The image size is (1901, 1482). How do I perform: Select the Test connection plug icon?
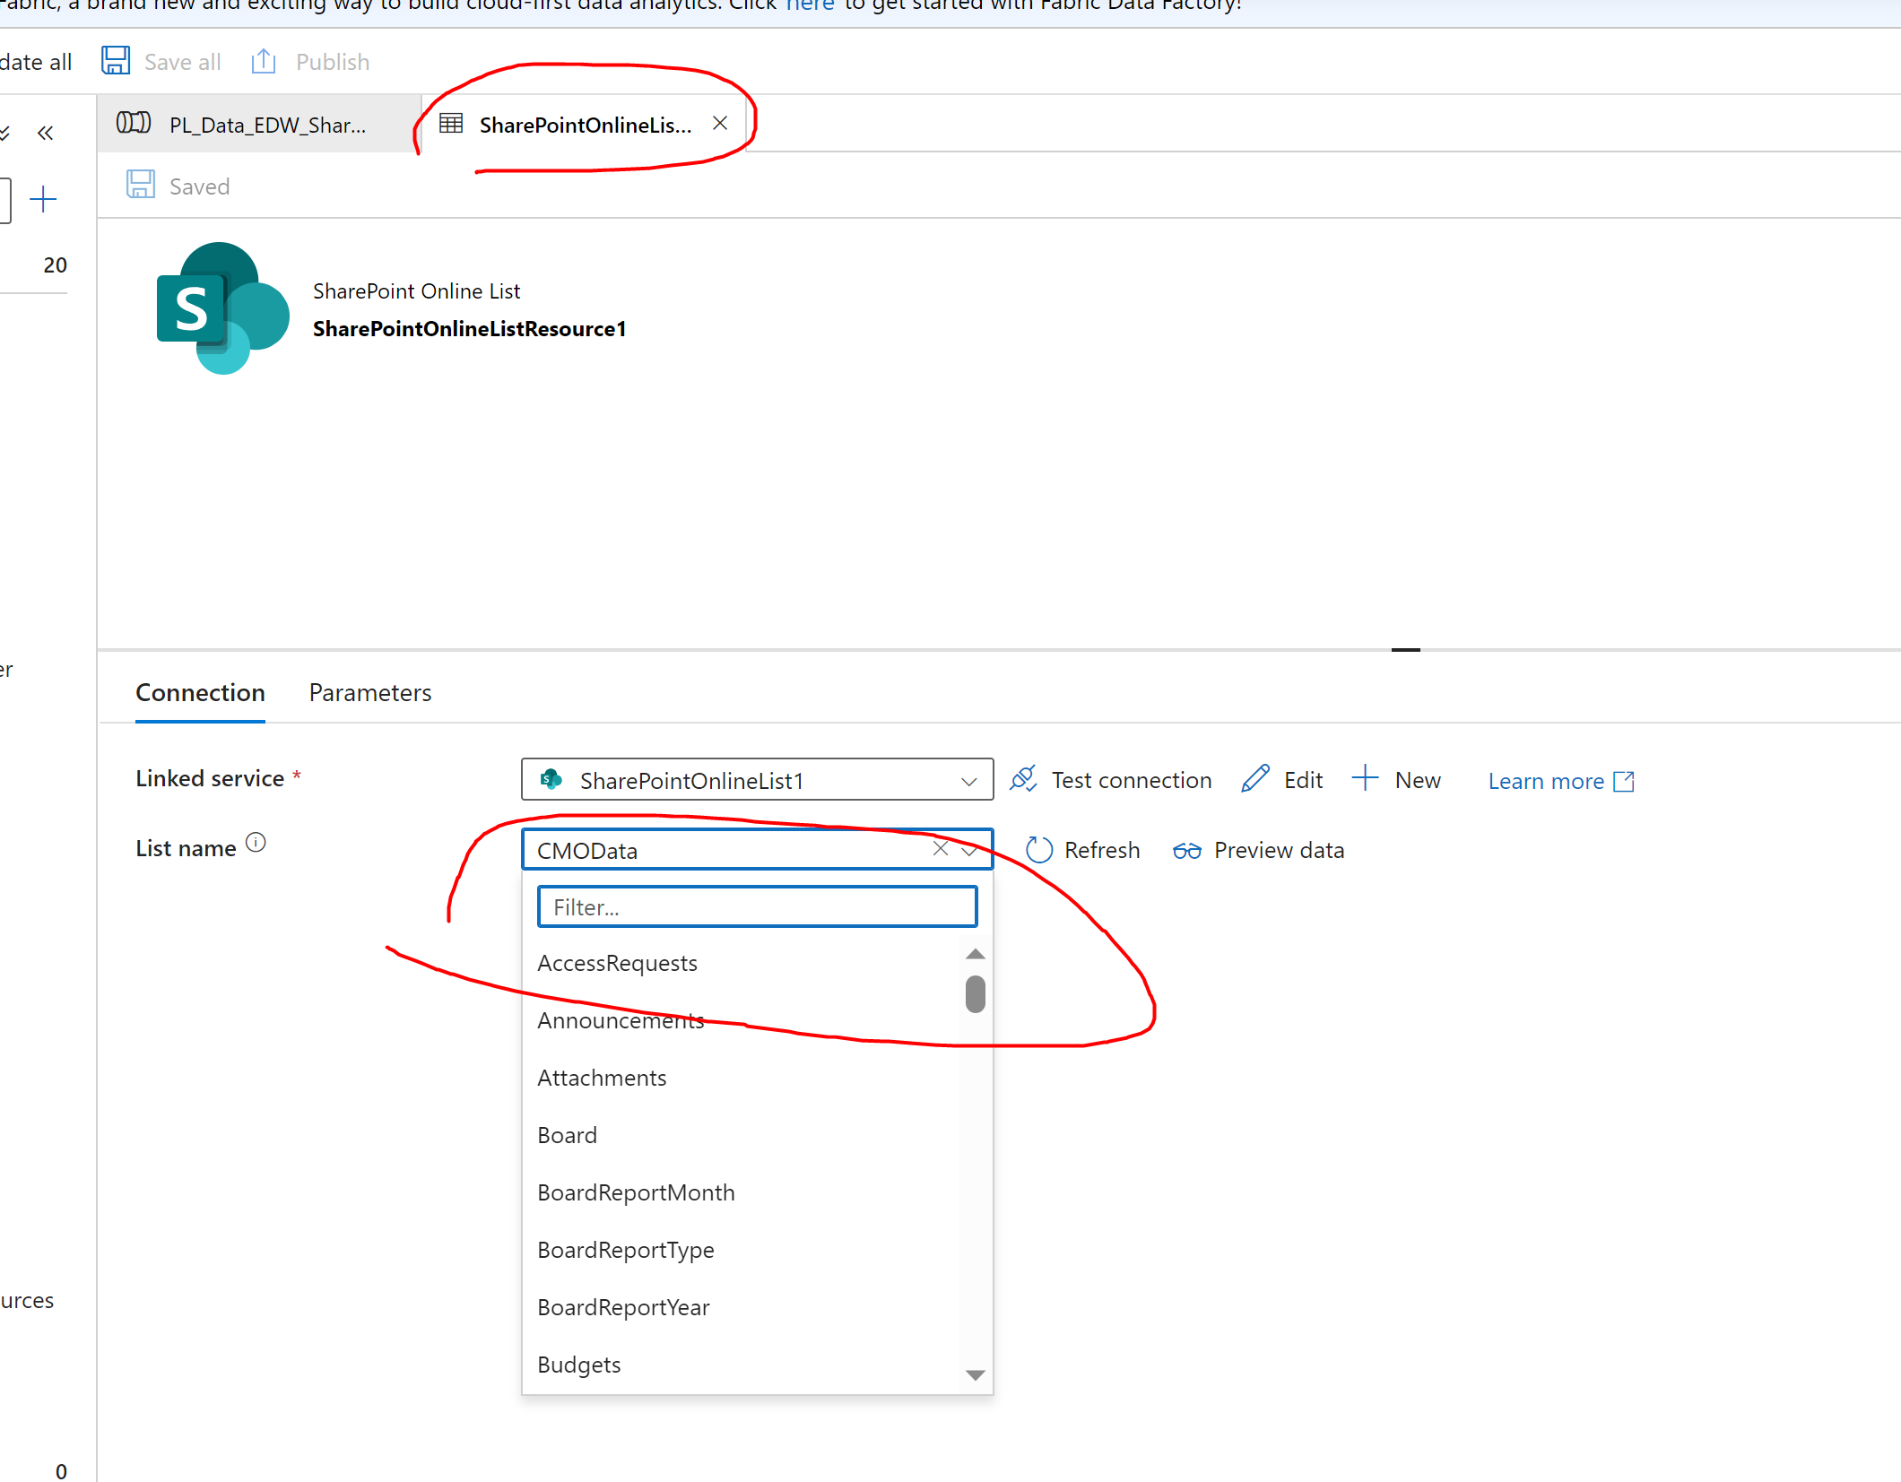1024,779
